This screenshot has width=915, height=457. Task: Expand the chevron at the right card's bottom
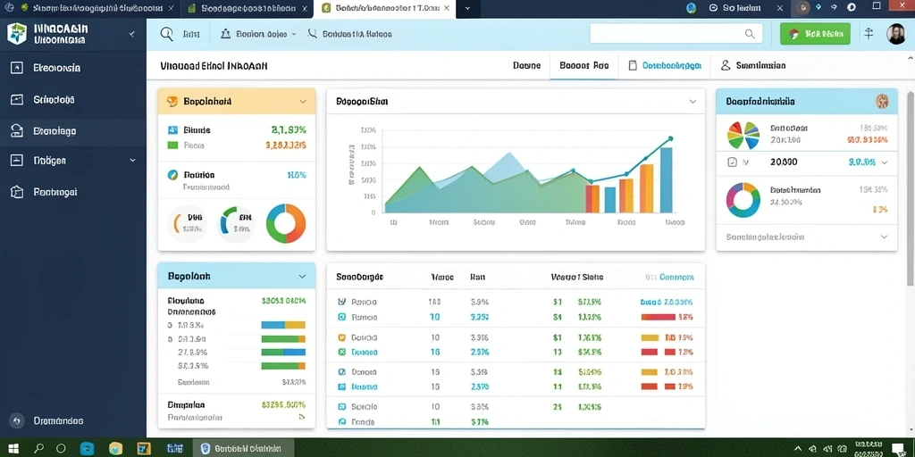[x=884, y=237]
